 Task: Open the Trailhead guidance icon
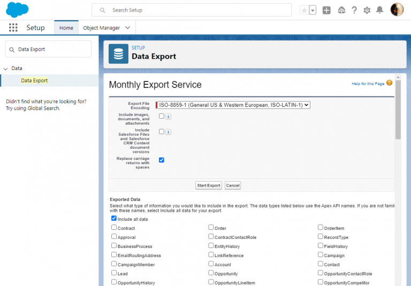pyautogui.click(x=341, y=10)
